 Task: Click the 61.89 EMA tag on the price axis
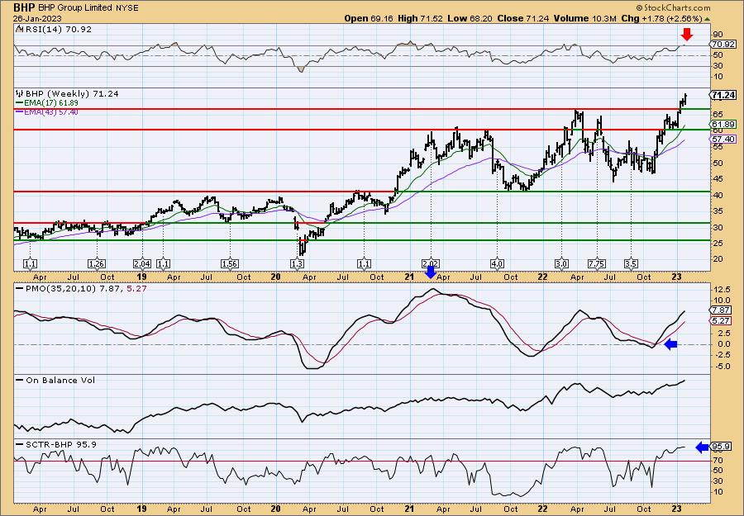(x=724, y=124)
